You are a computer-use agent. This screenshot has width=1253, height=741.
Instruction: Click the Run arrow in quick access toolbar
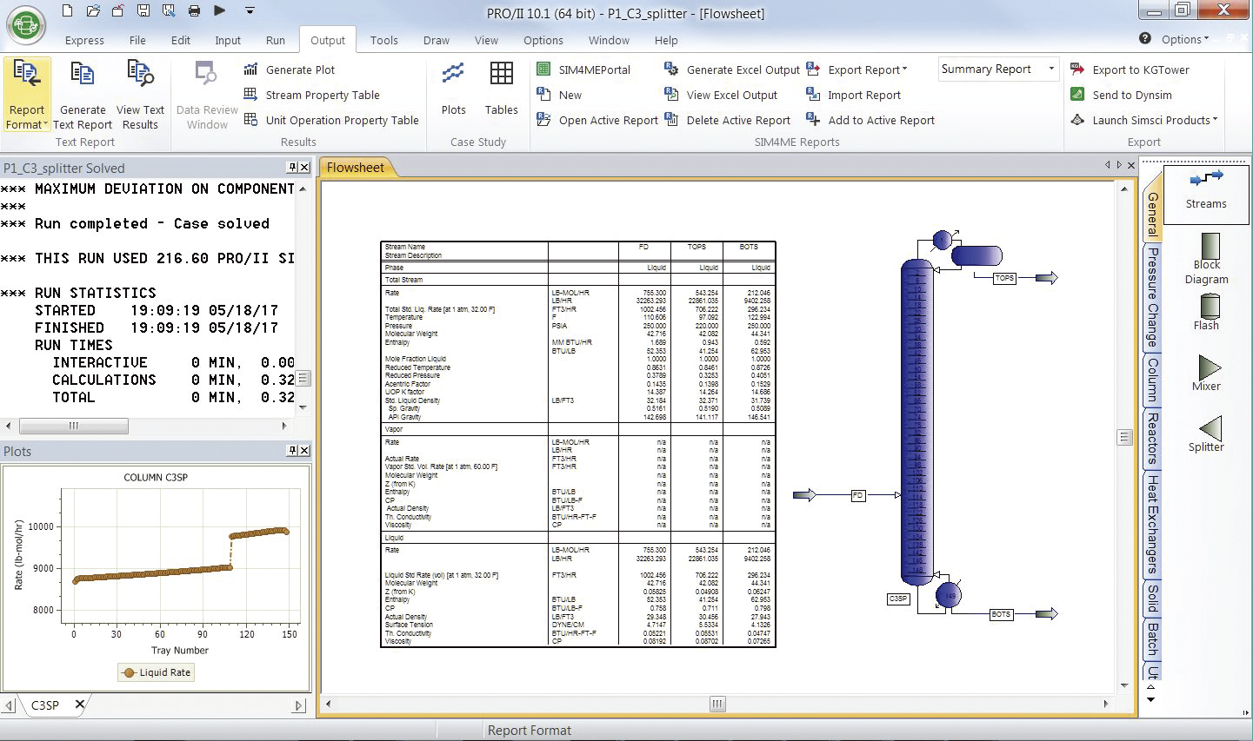[220, 10]
